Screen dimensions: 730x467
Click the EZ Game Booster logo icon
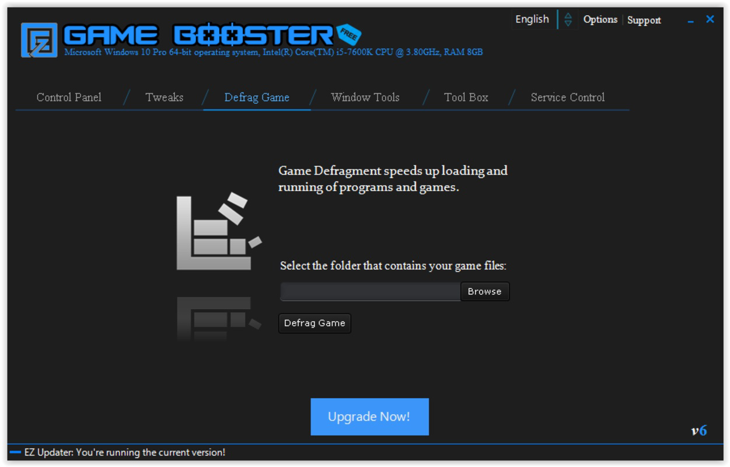[39, 40]
